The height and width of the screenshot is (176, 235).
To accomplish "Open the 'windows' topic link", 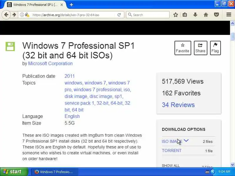I will tap(73, 83).
